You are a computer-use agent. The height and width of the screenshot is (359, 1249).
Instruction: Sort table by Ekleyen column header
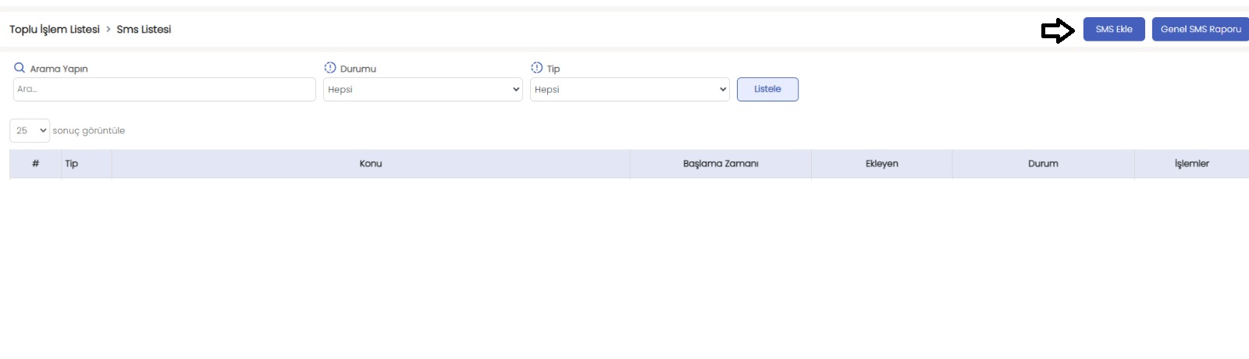point(882,164)
